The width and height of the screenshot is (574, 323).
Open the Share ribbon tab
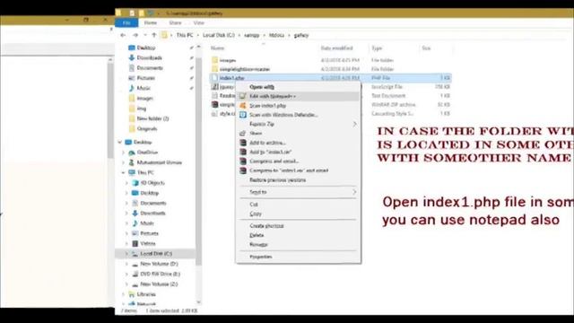pyautogui.click(x=175, y=22)
